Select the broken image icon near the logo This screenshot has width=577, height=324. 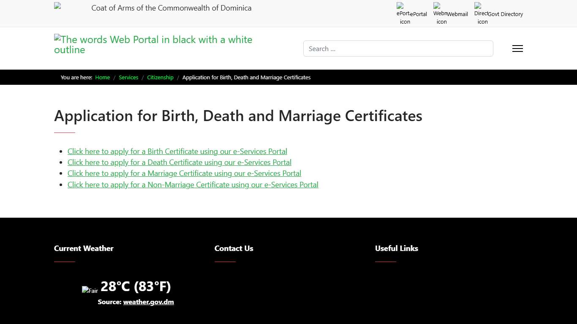[x=57, y=38]
